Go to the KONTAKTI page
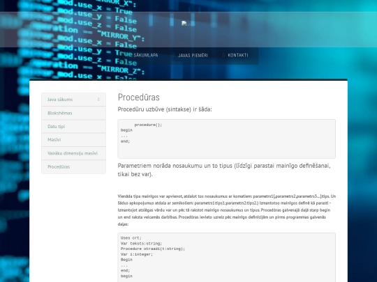This screenshot has width=377, height=282. (x=238, y=55)
